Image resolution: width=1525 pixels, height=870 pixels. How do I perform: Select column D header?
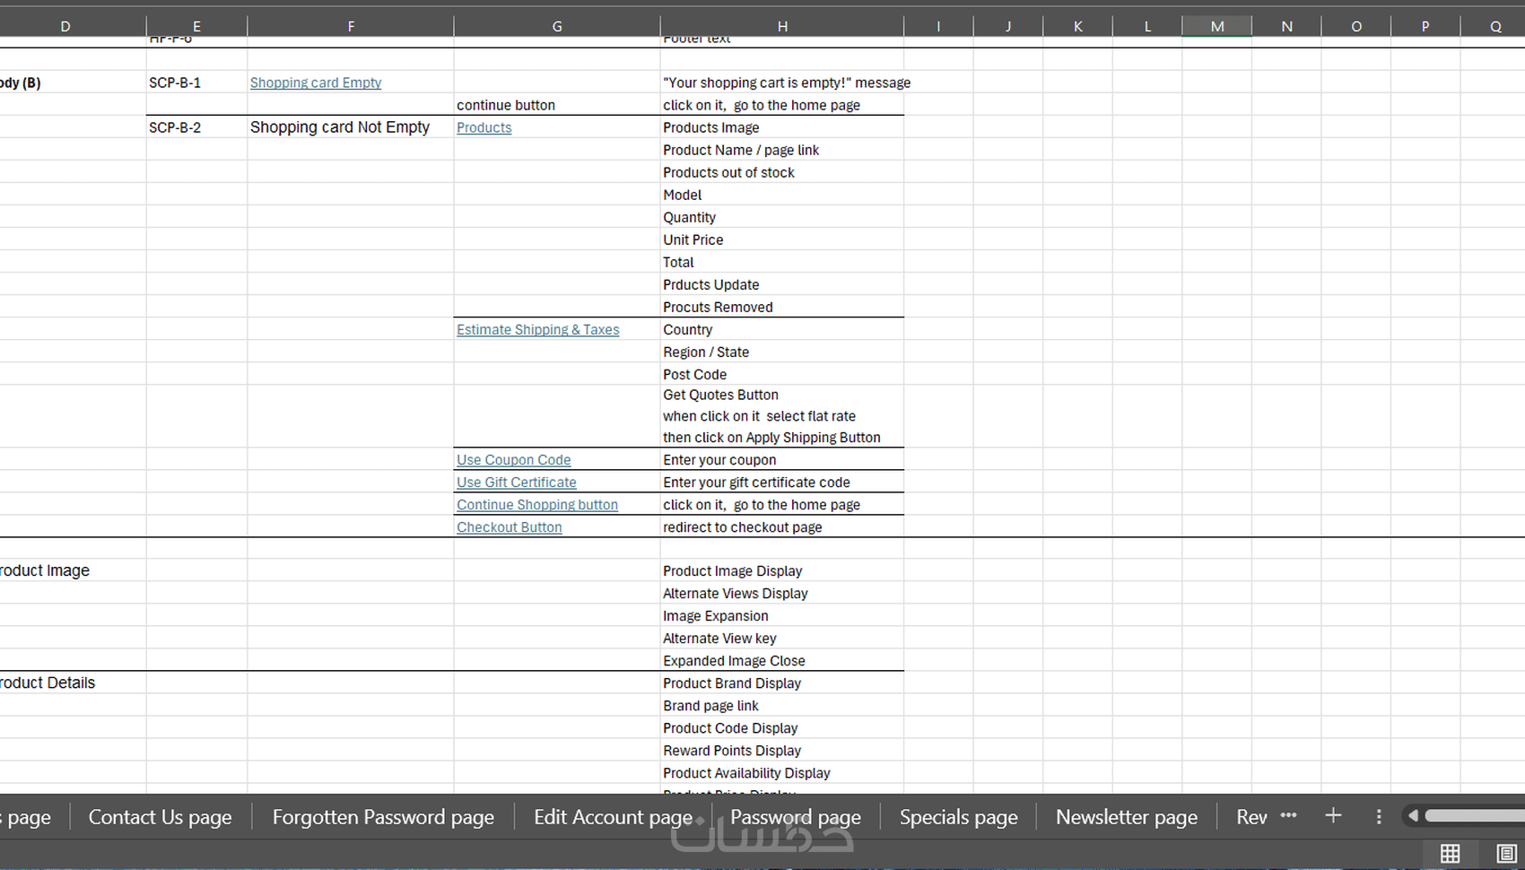(x=65, y=27)
